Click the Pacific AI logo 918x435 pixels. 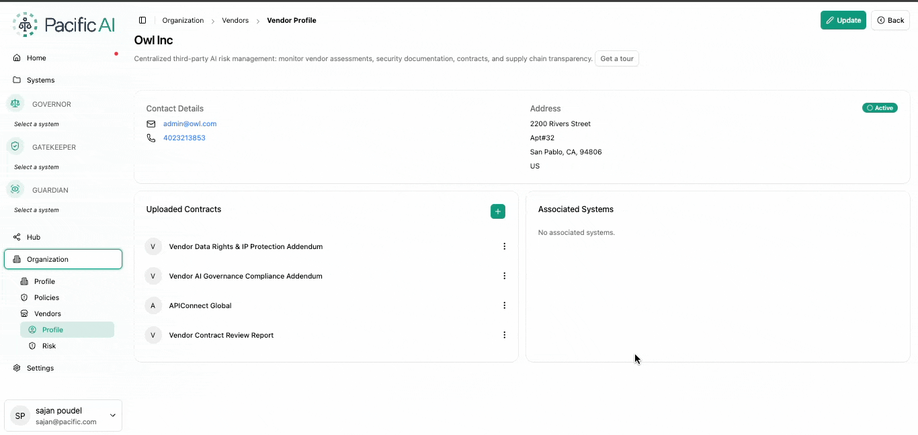(64, 25)
